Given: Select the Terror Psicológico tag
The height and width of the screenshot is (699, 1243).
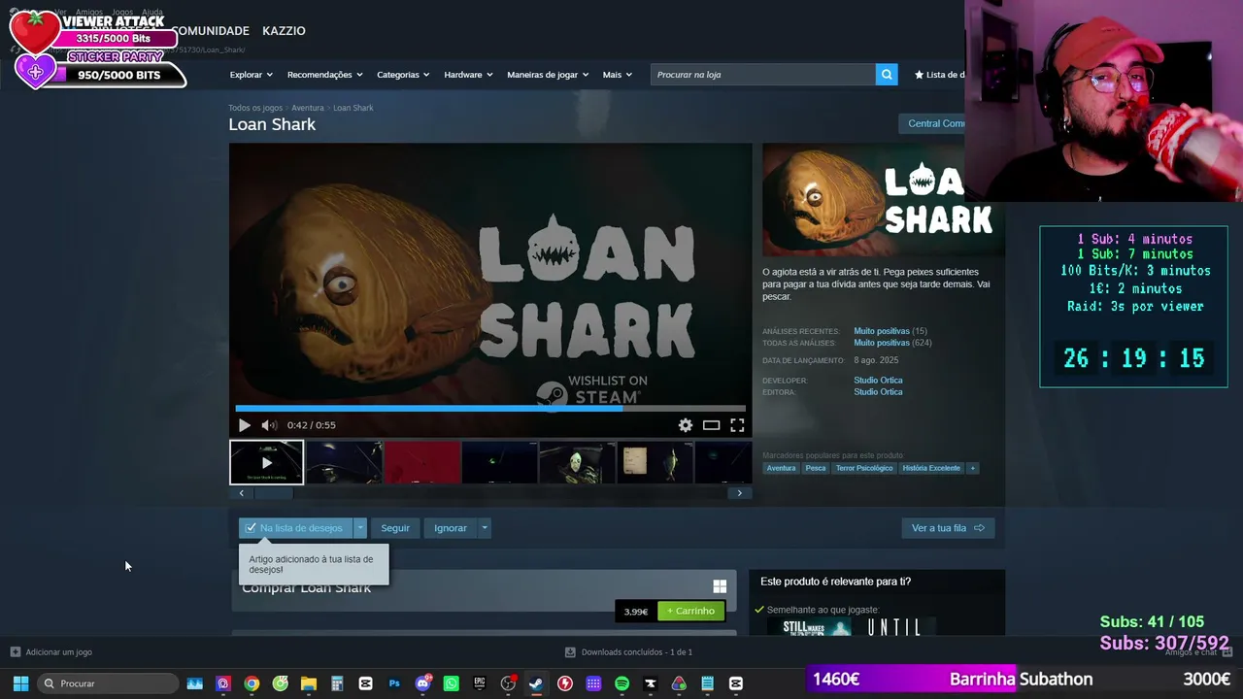Looking at the screenshot, I should pyautogui.click(x=864, y=468).
